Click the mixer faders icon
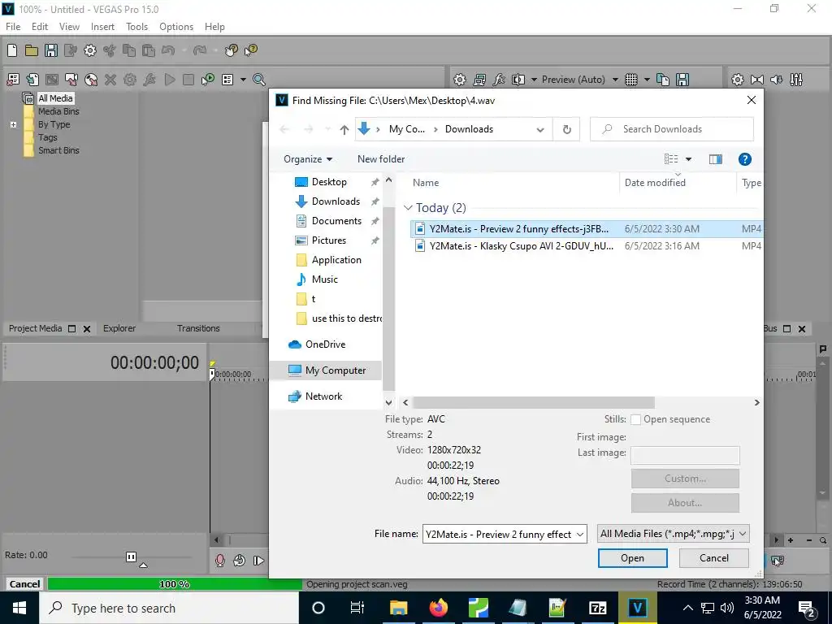Image resolution: width=832 pixels, height=624 pixels. click(796, 80)
